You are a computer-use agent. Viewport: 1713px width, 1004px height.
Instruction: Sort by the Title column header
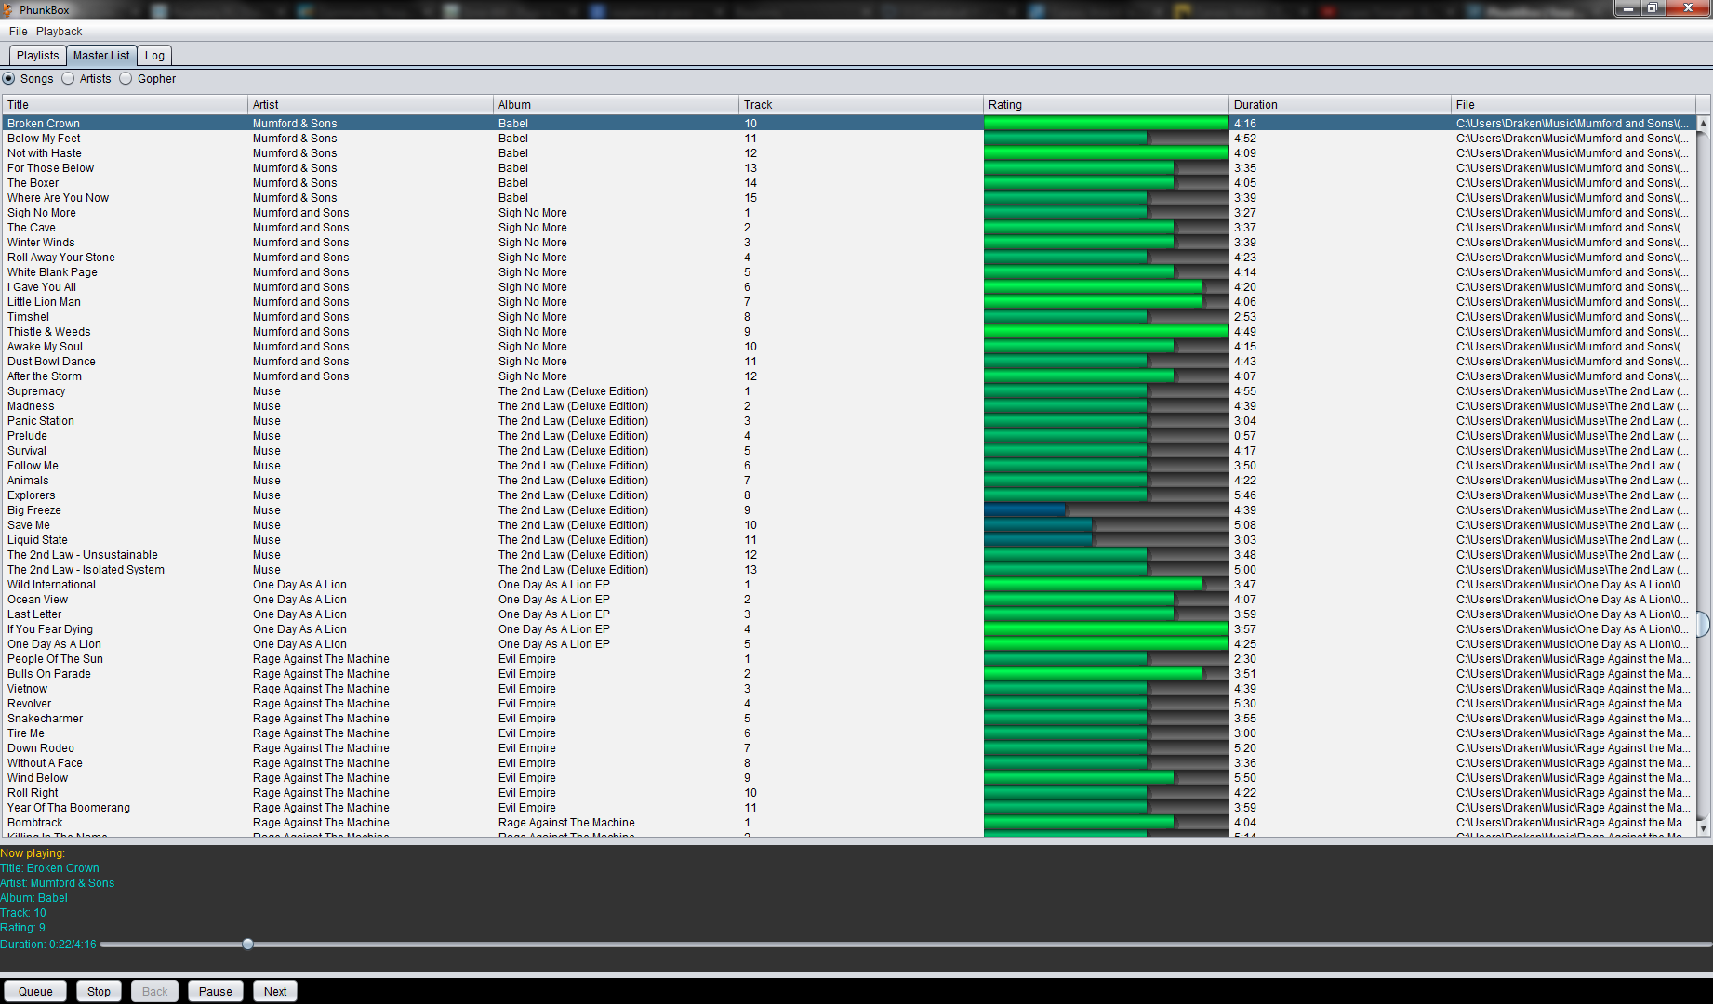click(x=125, y=105)
